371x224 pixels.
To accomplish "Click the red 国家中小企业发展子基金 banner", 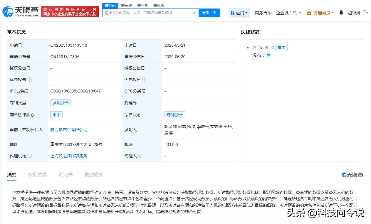I will click(70, 12).
